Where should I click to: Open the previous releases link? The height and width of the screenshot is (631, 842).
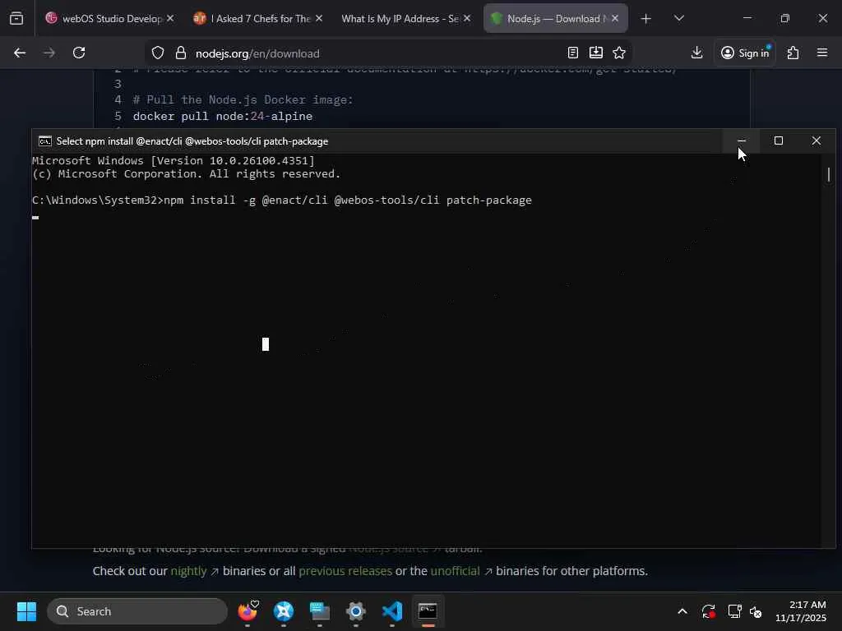pyautogui.click(x=345, y=572)
